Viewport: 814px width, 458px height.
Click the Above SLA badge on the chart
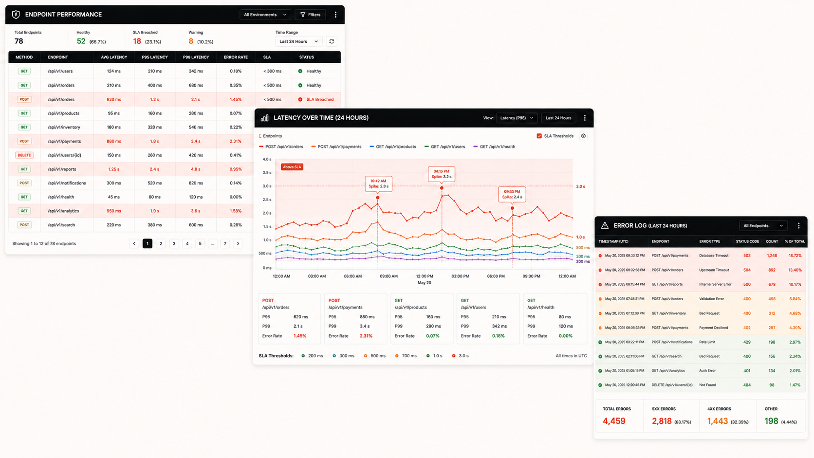pos(292,167)
